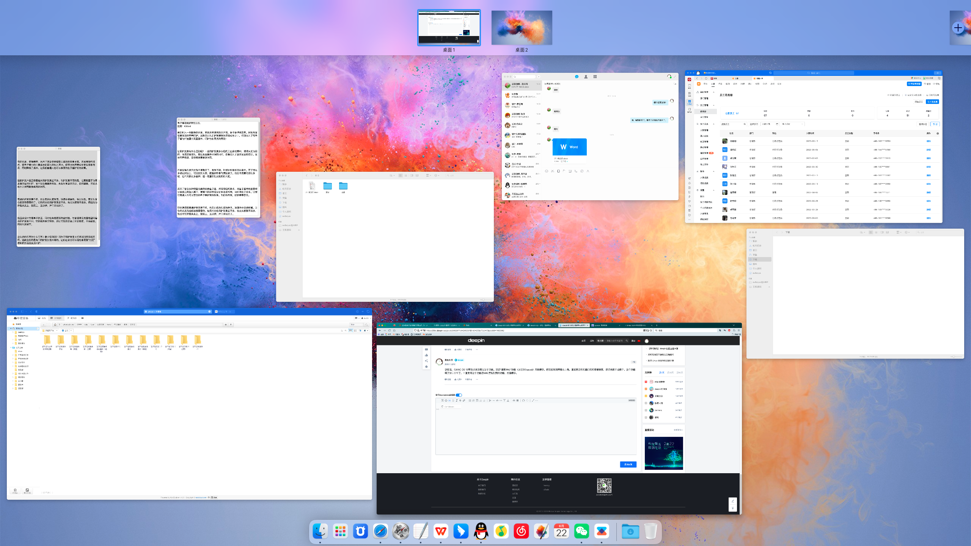Open Finder from the dock
This screenshot has width=971, height=546.
pyautogui.click(x=320, y=531)
